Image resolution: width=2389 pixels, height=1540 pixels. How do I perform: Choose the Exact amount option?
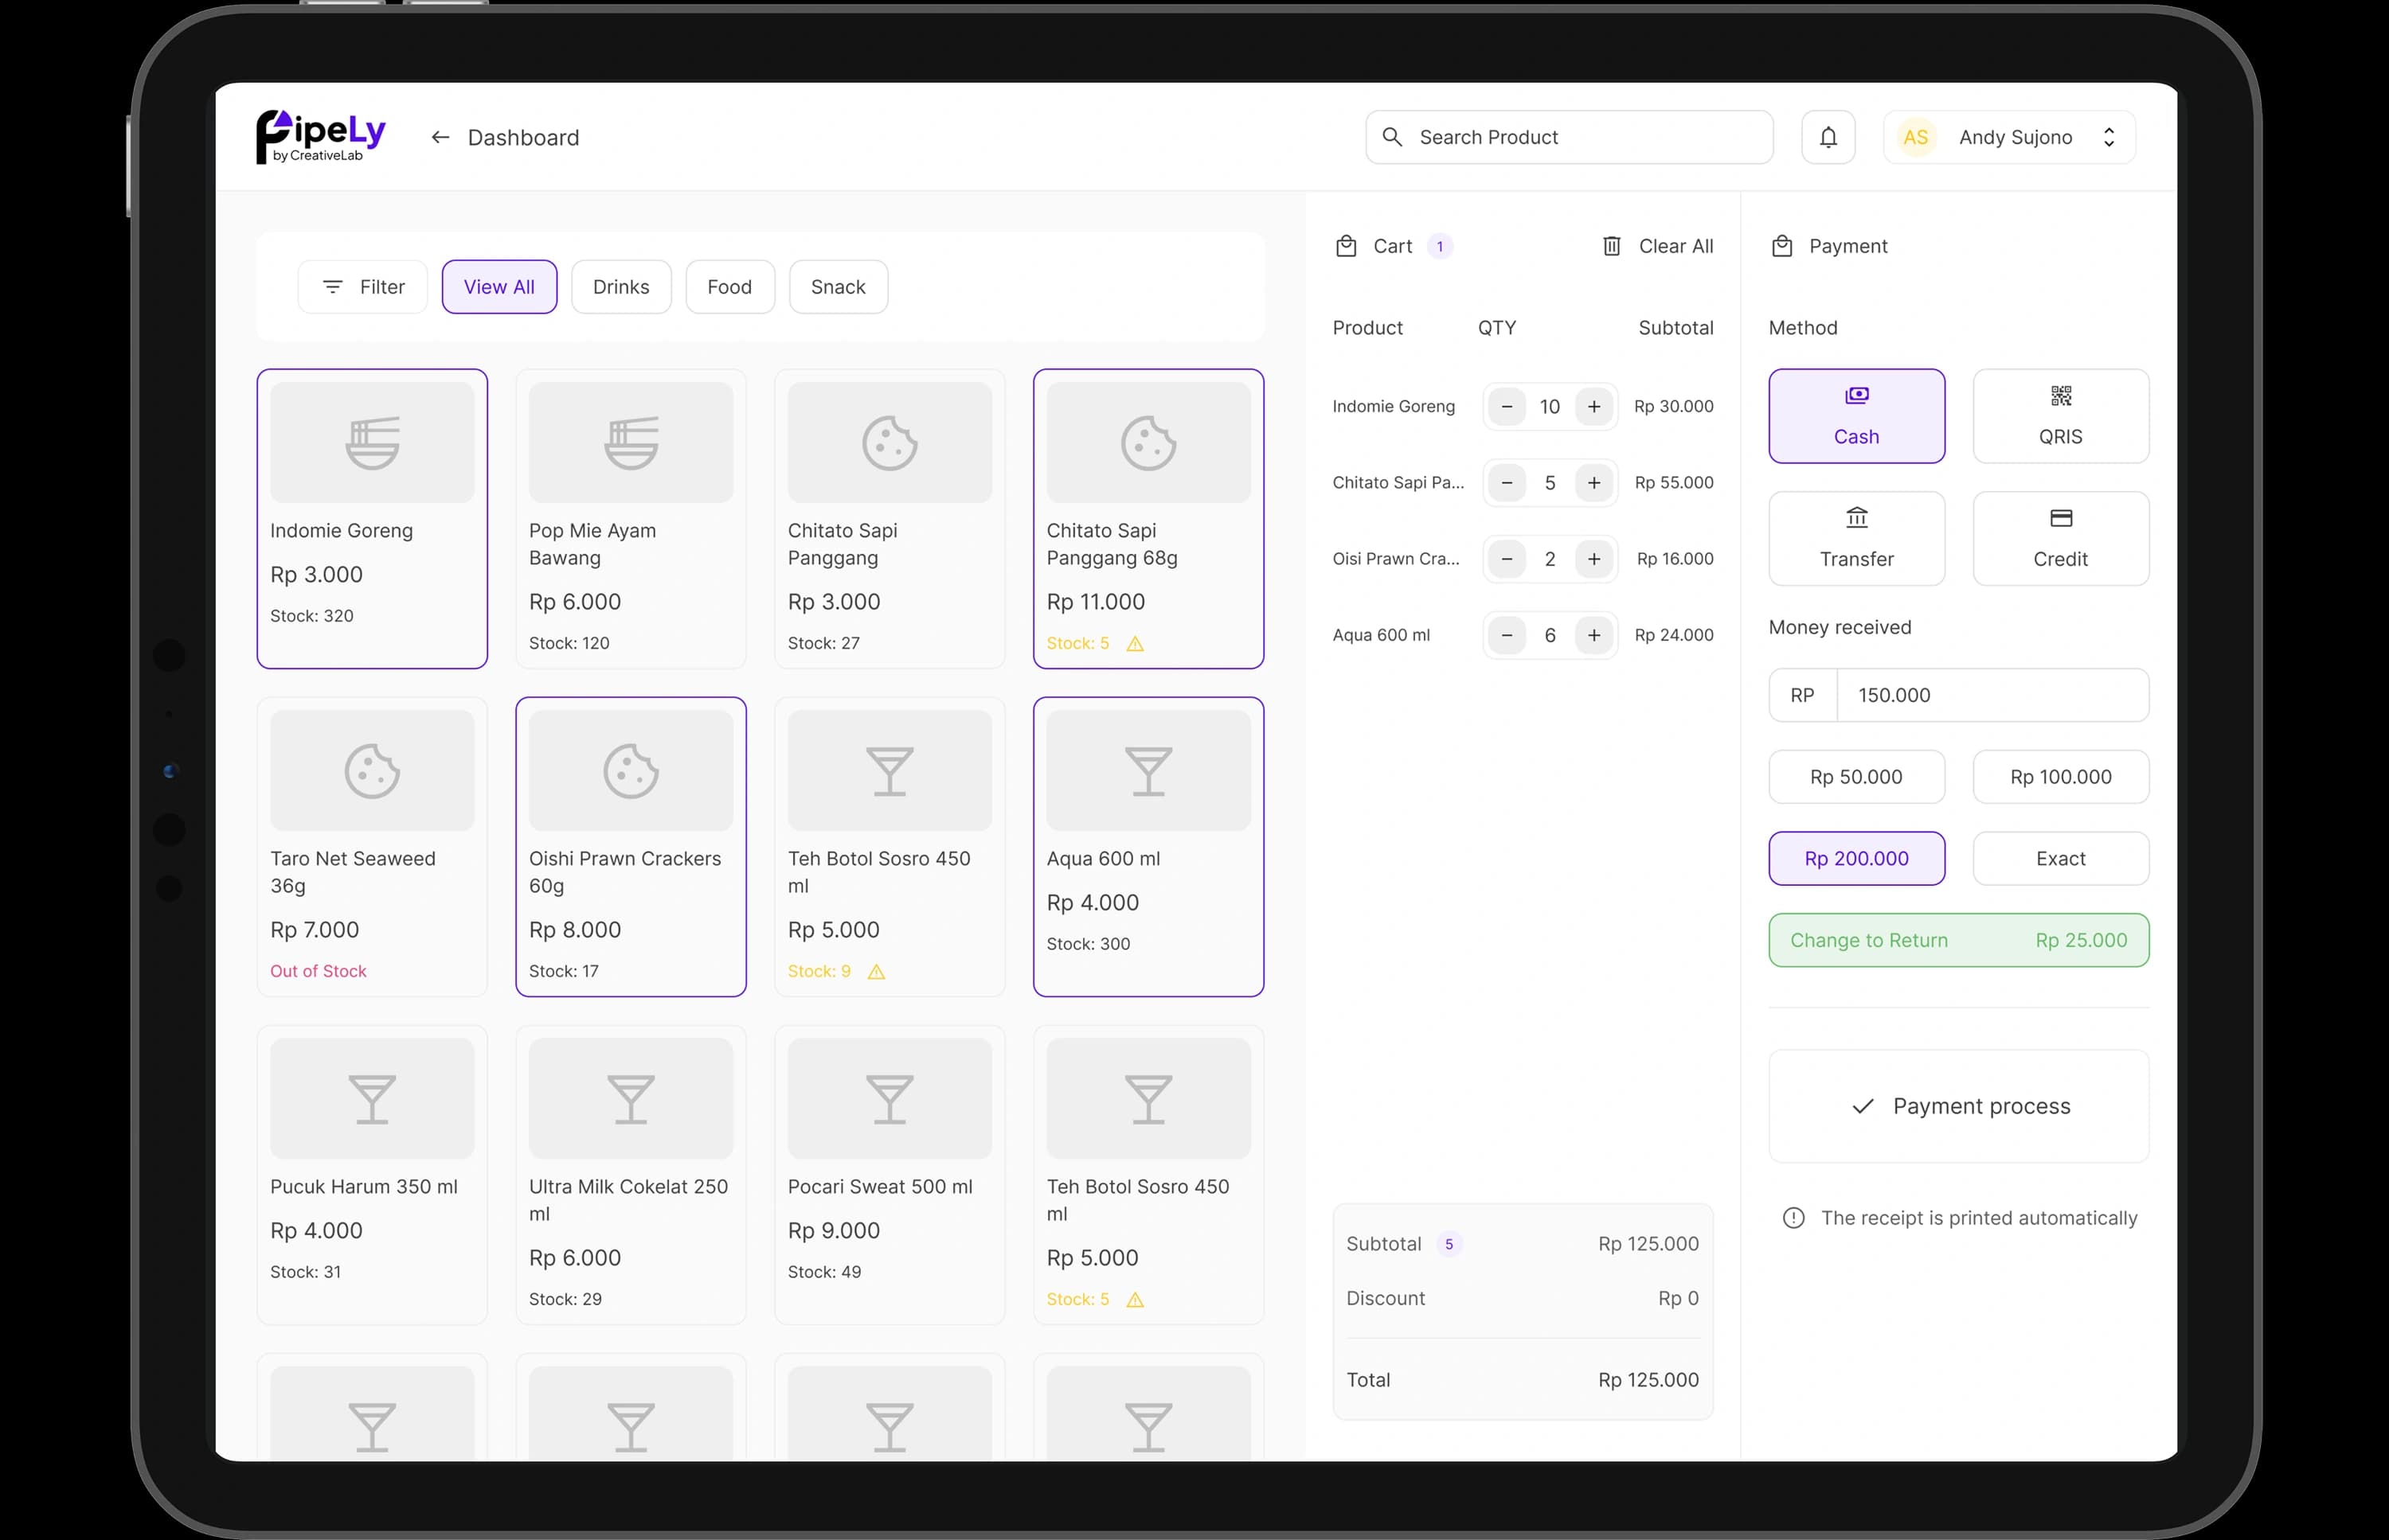click(x=2061, y=859)
